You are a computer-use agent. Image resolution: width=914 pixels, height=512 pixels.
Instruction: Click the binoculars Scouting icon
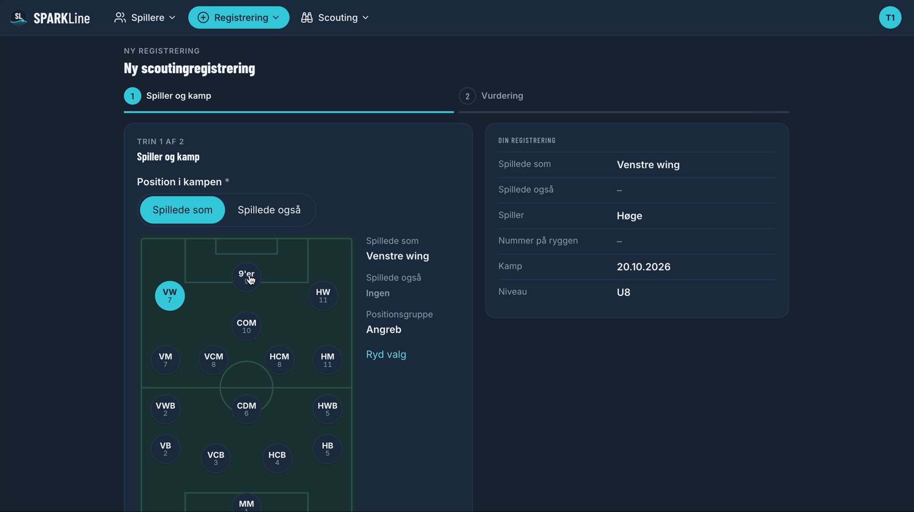[x=307, y=18]
